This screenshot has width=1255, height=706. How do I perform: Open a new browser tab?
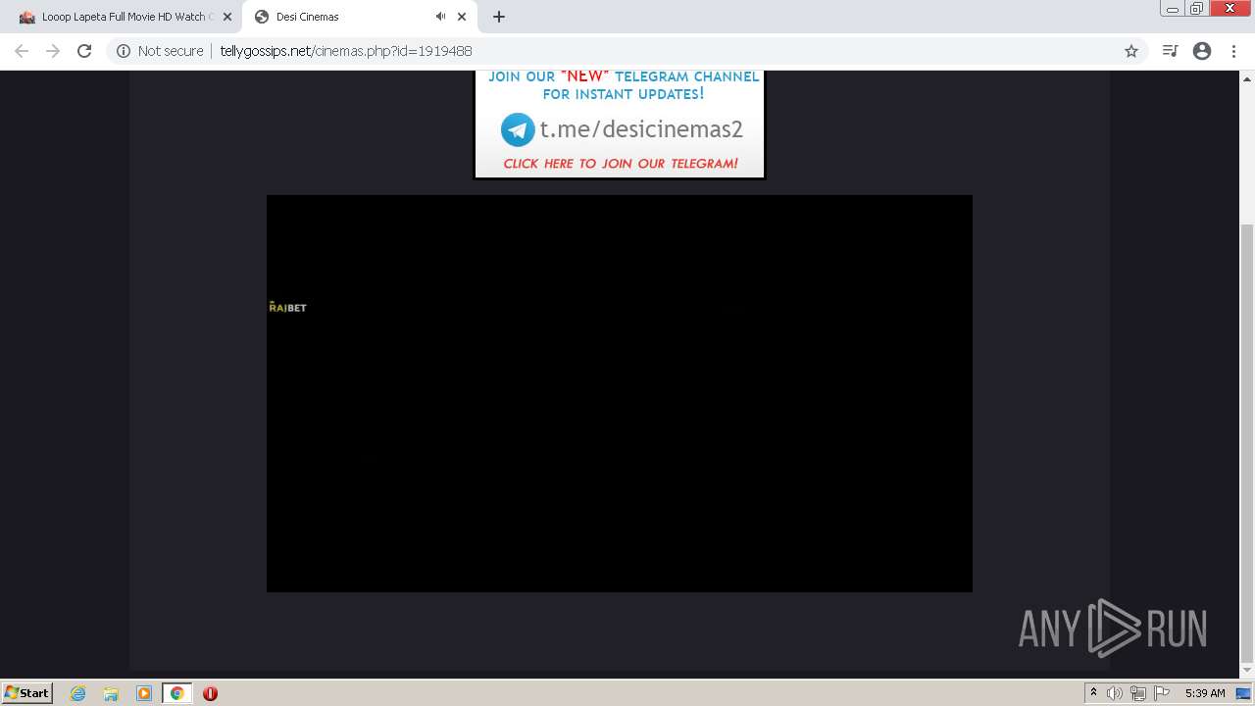tap(499, 17)
